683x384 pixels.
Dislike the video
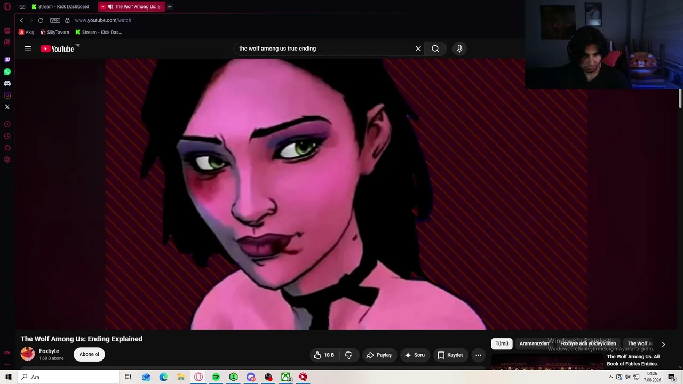point(348,355)
